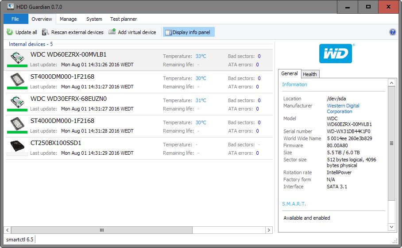Screen dimensions: 402x248
Task: Open the System tab
Action: 94,19
